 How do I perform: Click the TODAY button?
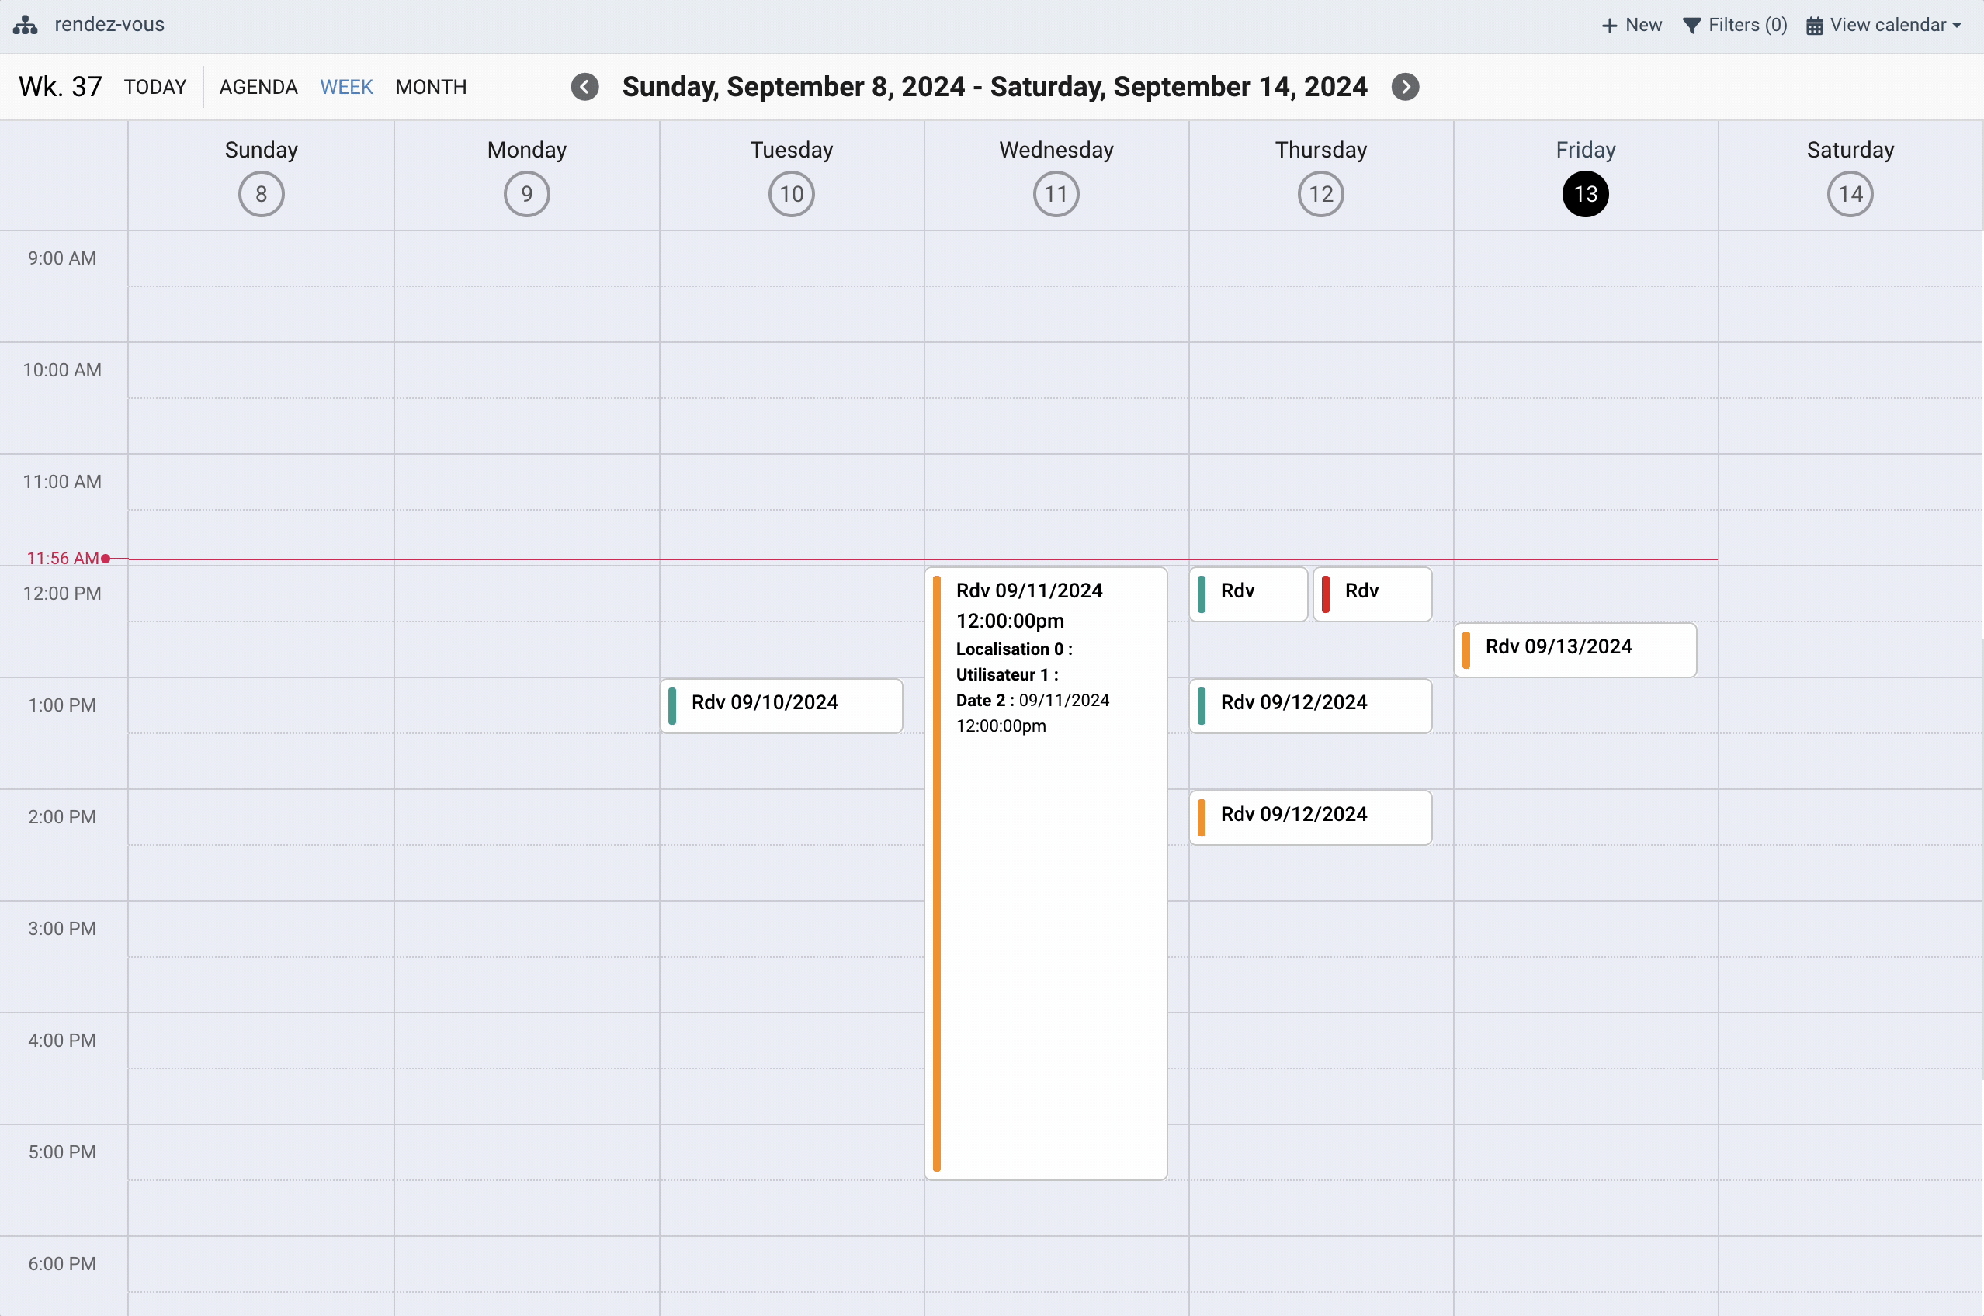(155, 86)
